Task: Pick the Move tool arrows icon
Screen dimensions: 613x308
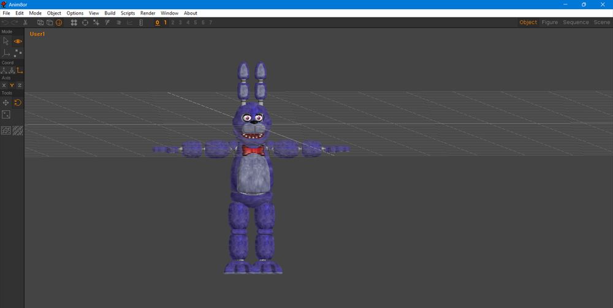Action: click(6, 103)
